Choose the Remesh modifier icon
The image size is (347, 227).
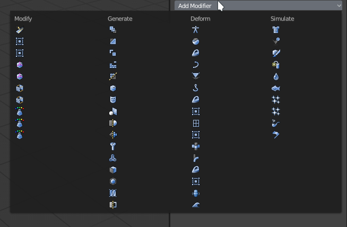point(113,135)
